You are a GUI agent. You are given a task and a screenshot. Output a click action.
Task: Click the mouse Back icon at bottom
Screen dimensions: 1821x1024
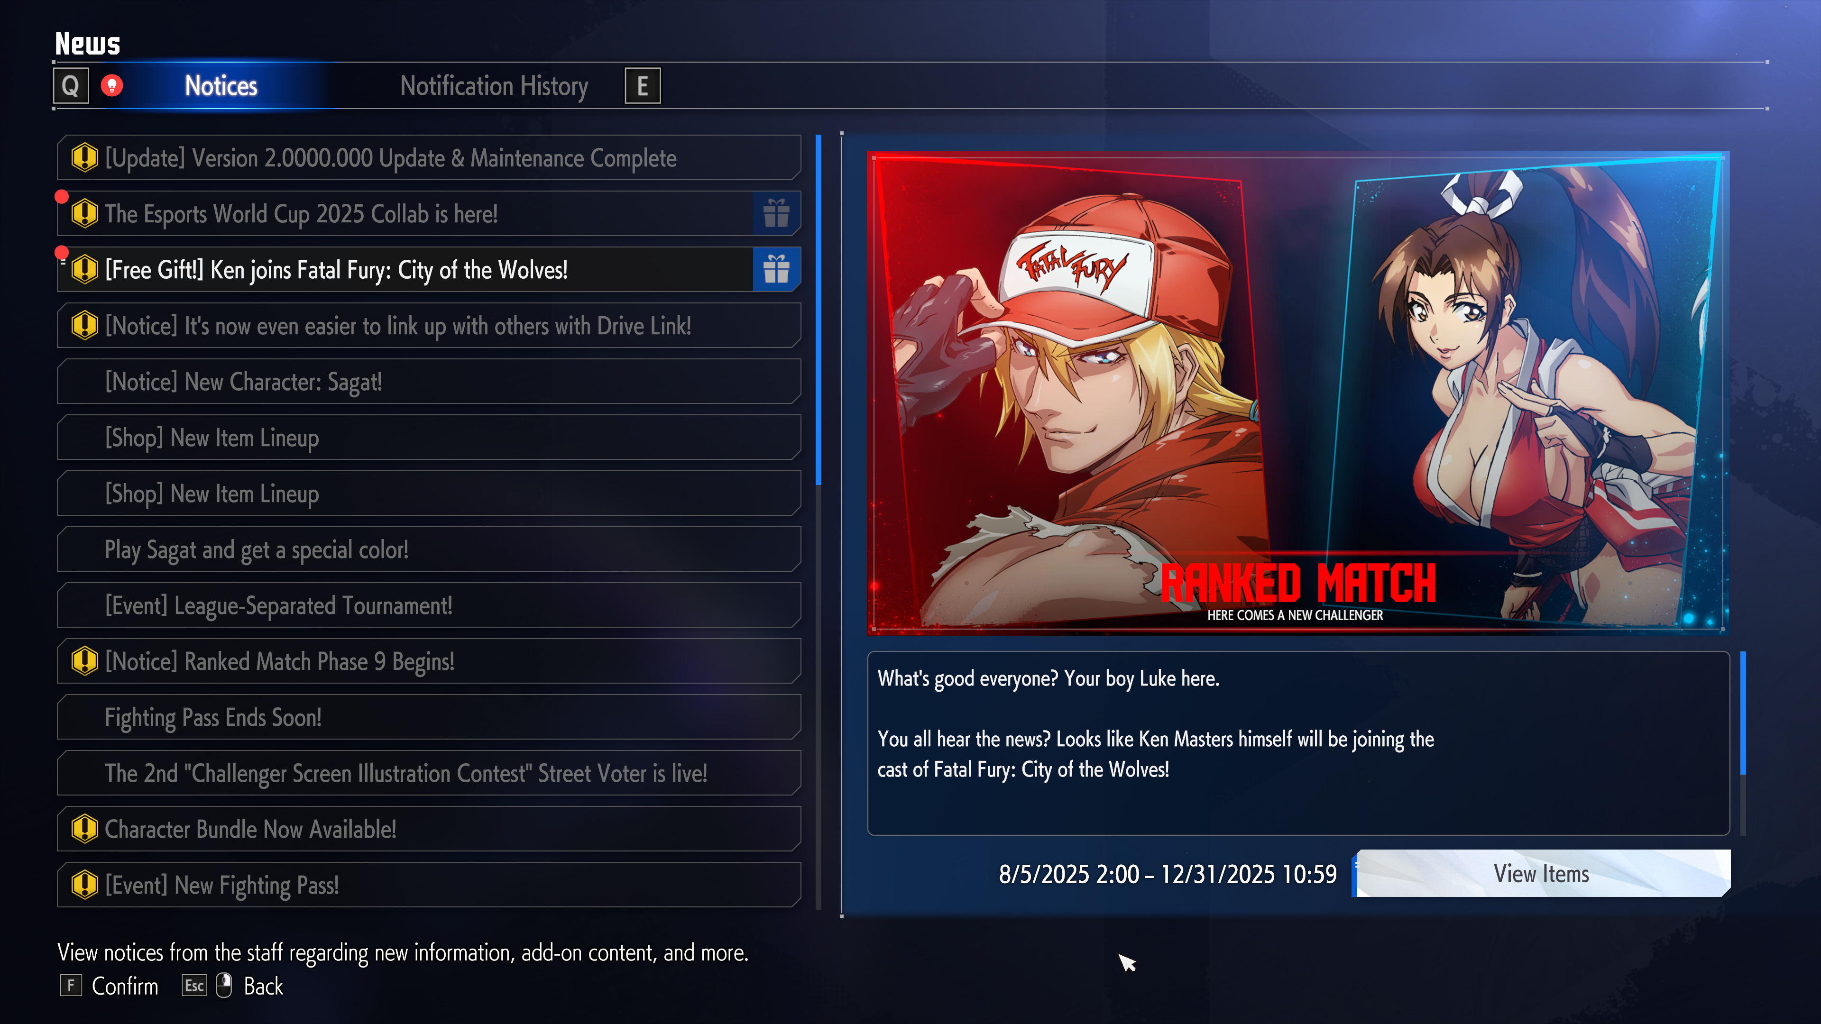point(223,985)
